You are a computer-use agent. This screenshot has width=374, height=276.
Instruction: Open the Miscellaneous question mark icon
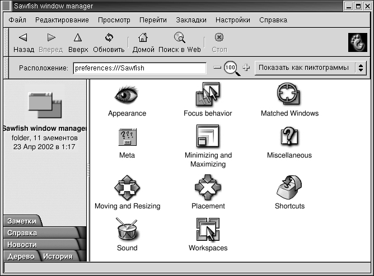pyautogui.click(x=289, y=137)
